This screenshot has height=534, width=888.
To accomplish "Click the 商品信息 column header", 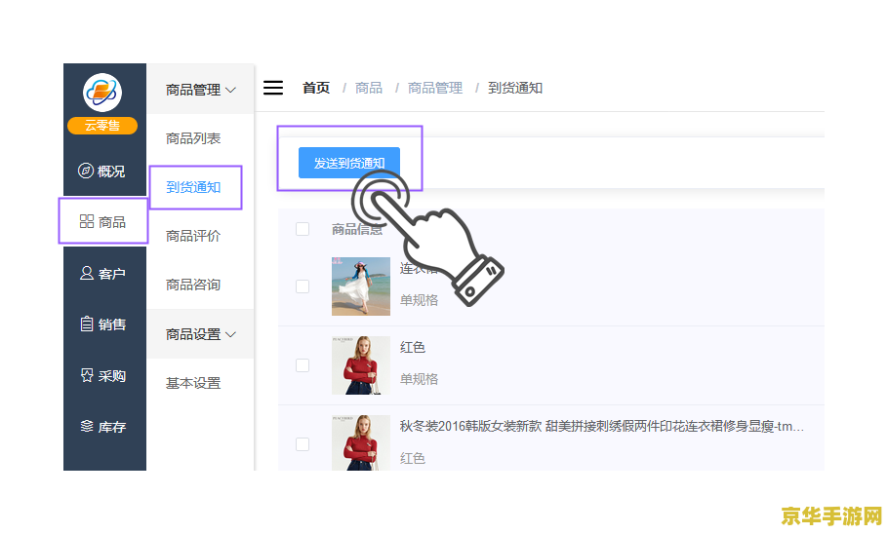I will point(357,229).
